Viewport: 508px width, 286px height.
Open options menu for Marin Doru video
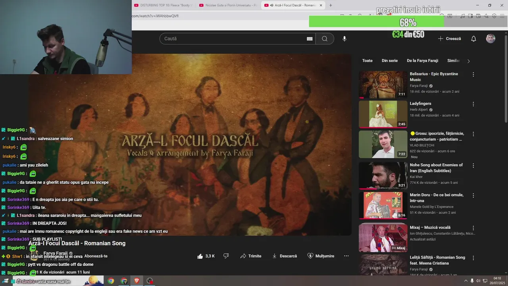click(x=473, y=195)
